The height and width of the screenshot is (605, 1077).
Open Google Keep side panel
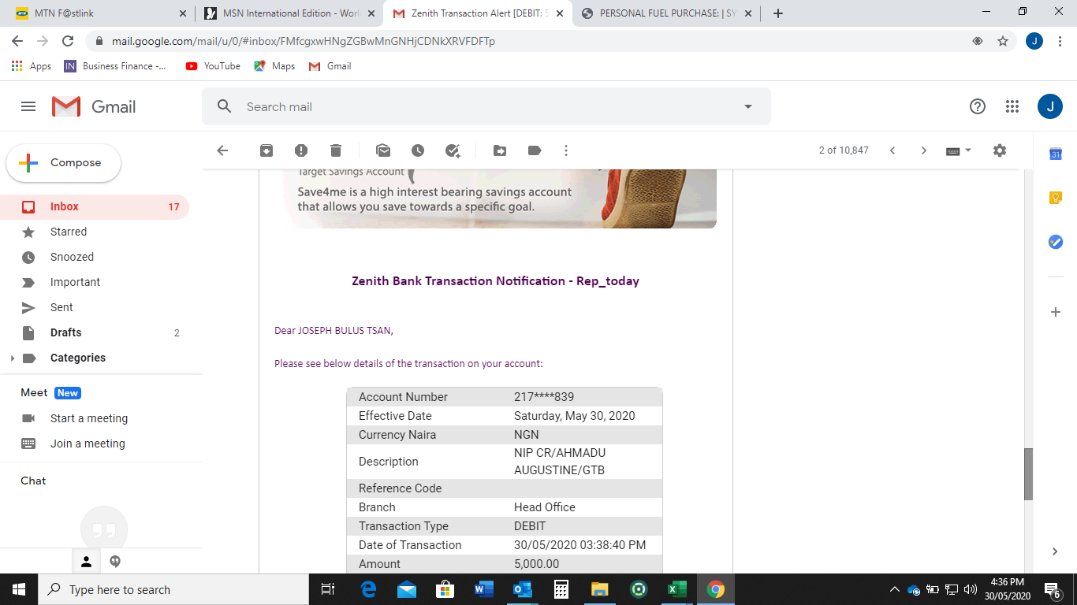pos(1056,198)
